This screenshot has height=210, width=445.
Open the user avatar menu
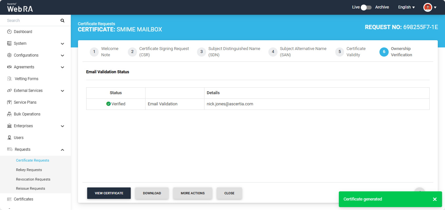coord(430,7)
